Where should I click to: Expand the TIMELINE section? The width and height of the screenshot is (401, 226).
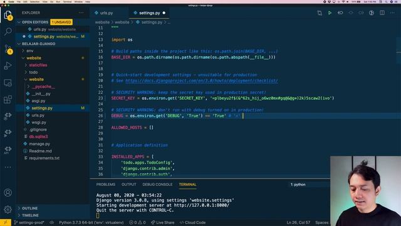click(x=53, y=215)
